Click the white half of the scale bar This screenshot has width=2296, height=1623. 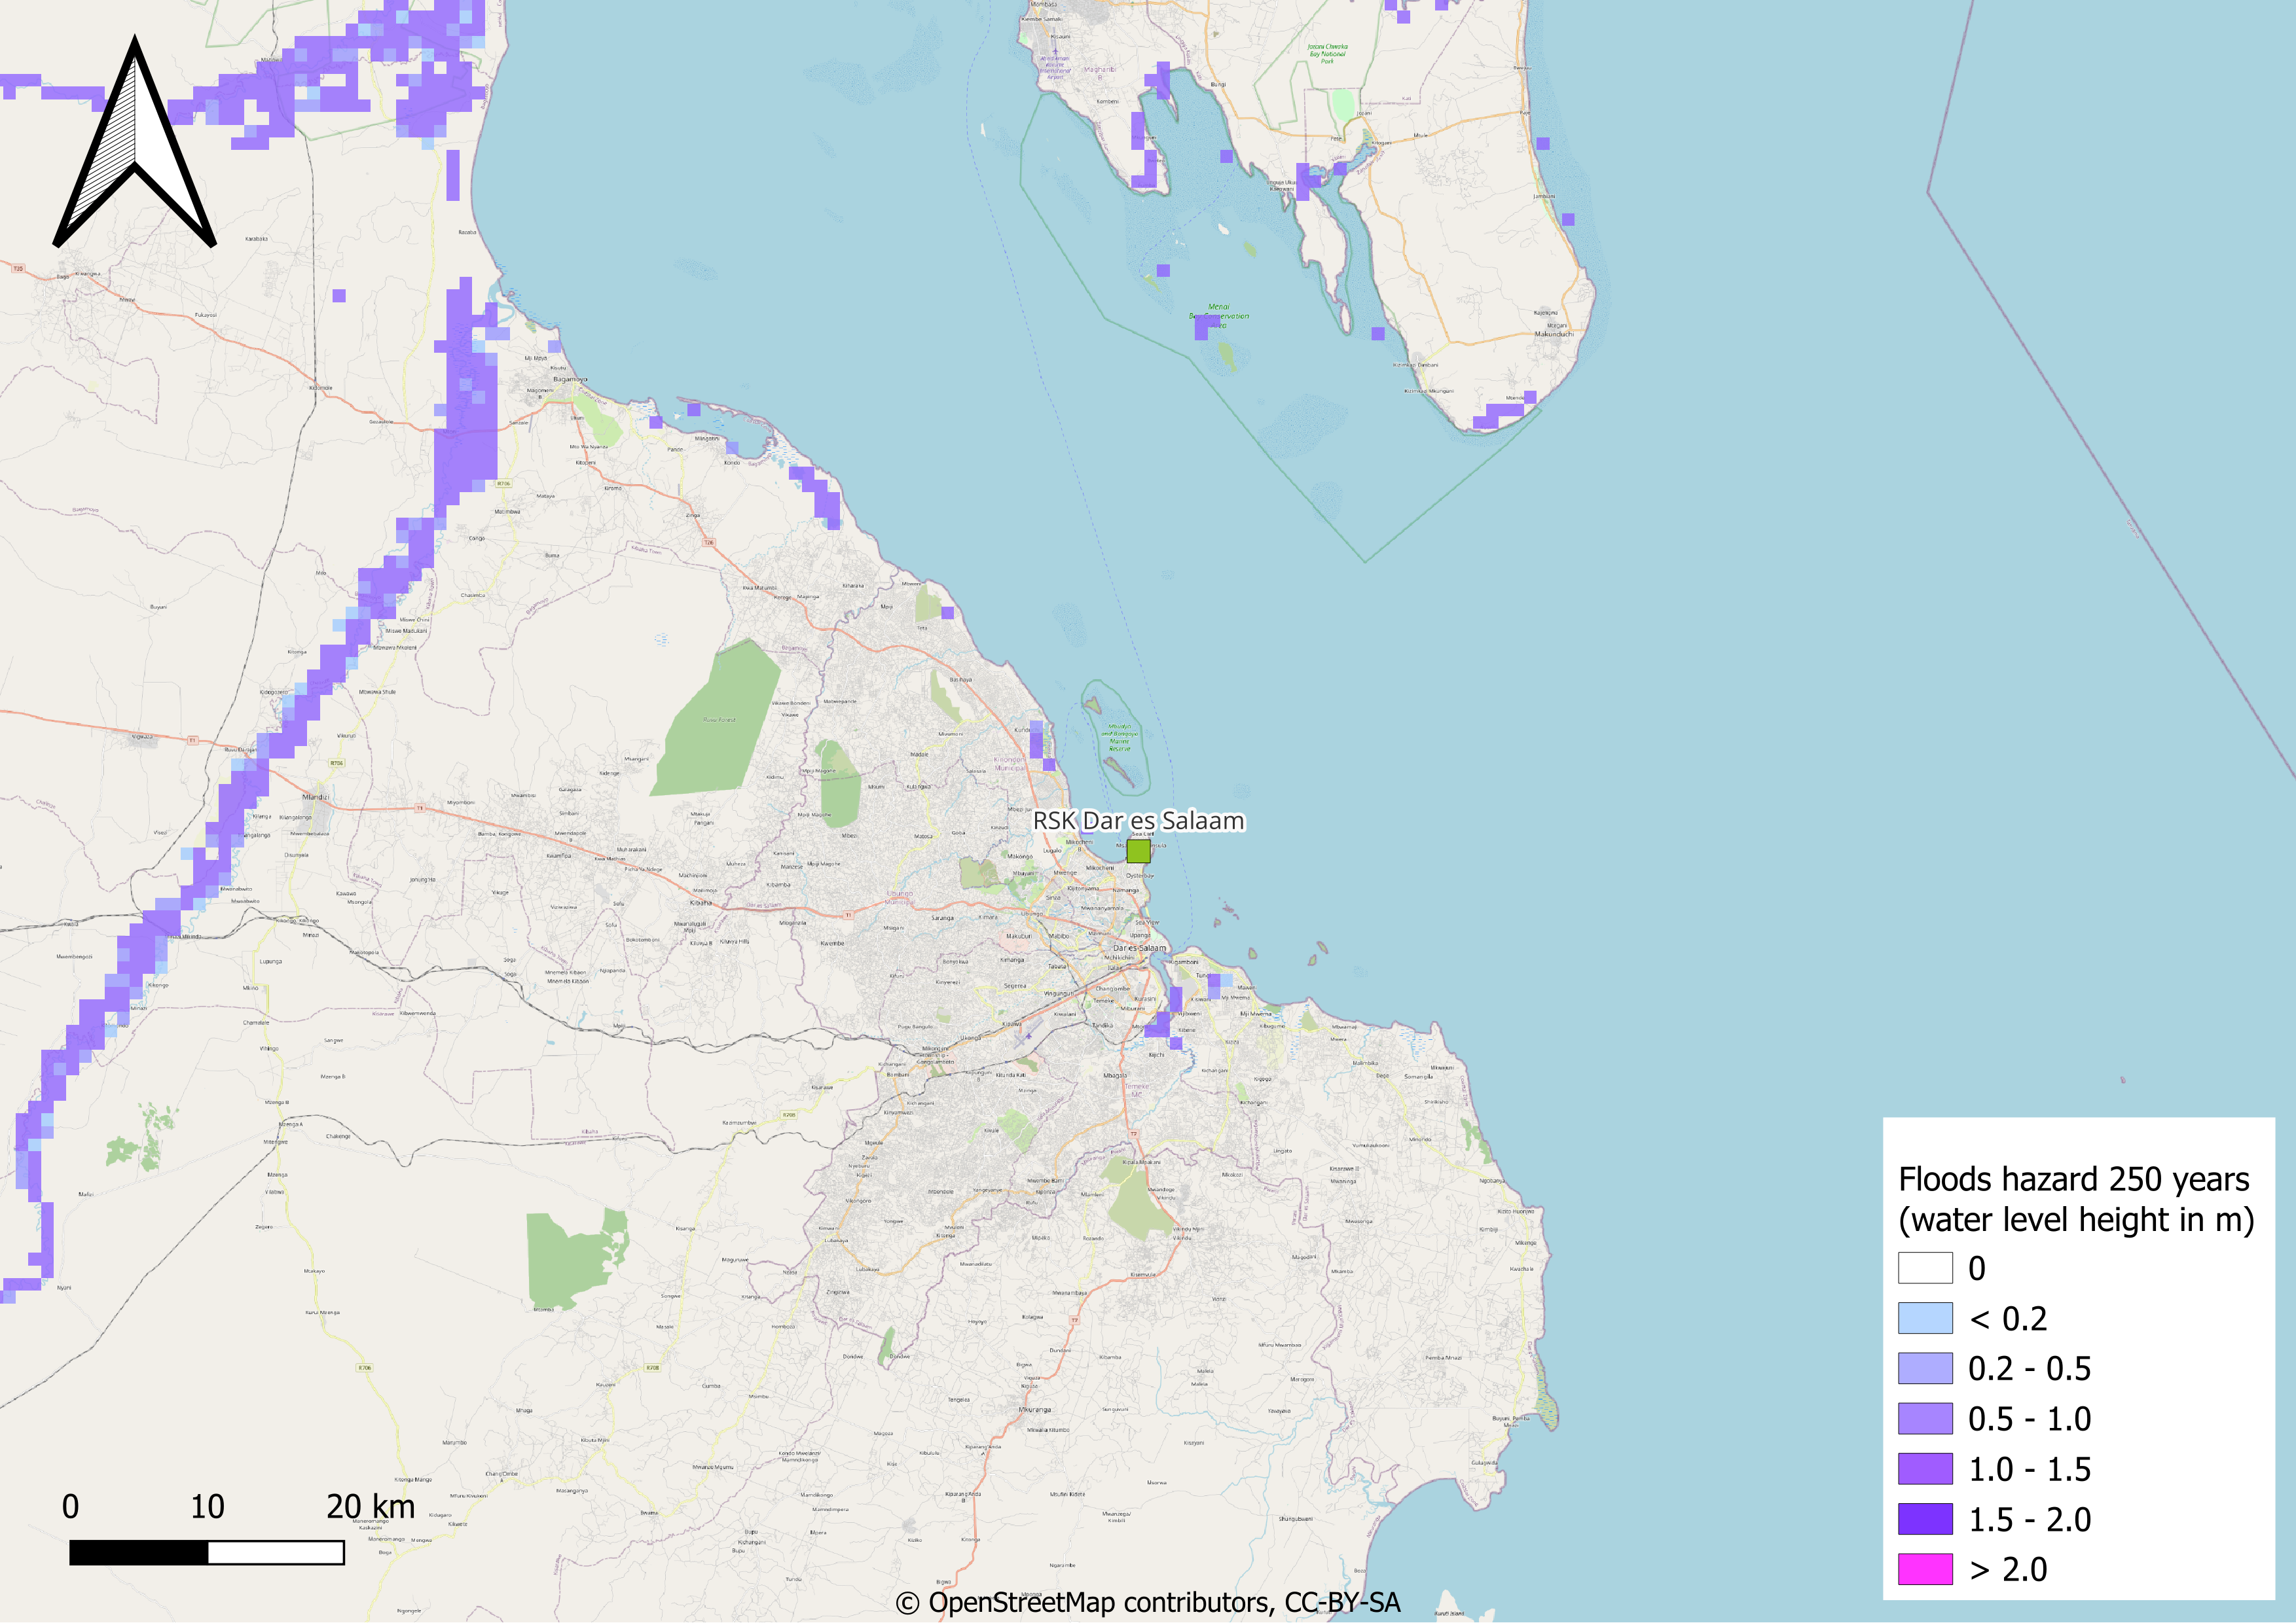tap(276, 1552)
